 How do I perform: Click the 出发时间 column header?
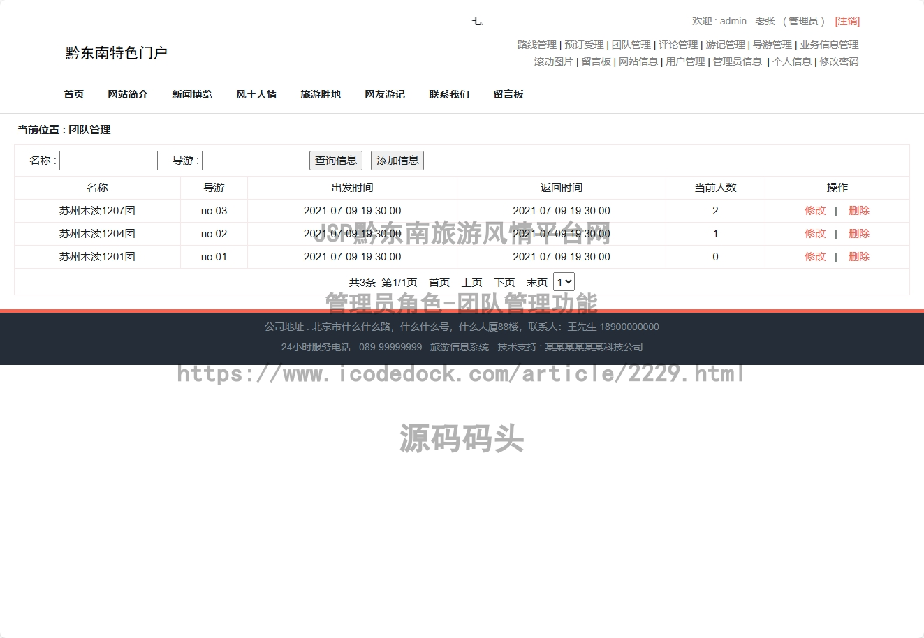tap(352, 188)
